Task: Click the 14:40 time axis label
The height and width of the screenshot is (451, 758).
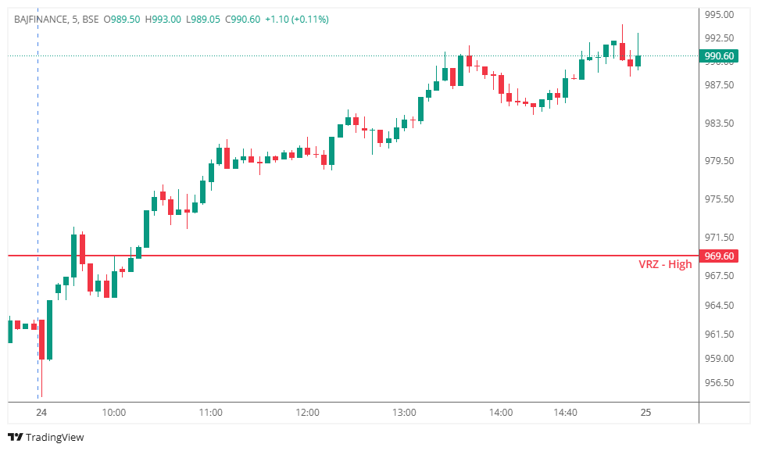Action: click(565, 413)
